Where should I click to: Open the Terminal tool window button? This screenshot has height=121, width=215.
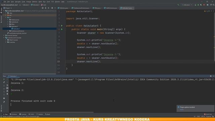23,114
